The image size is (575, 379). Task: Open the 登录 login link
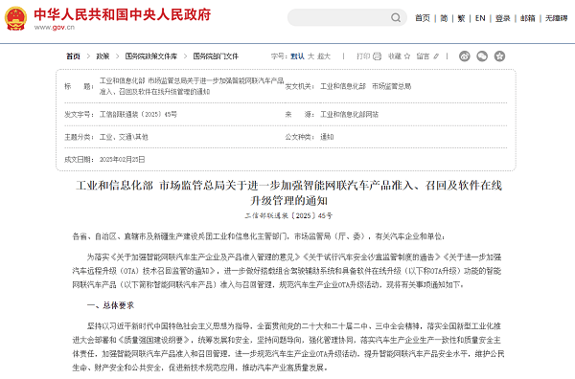coord(503,18)
